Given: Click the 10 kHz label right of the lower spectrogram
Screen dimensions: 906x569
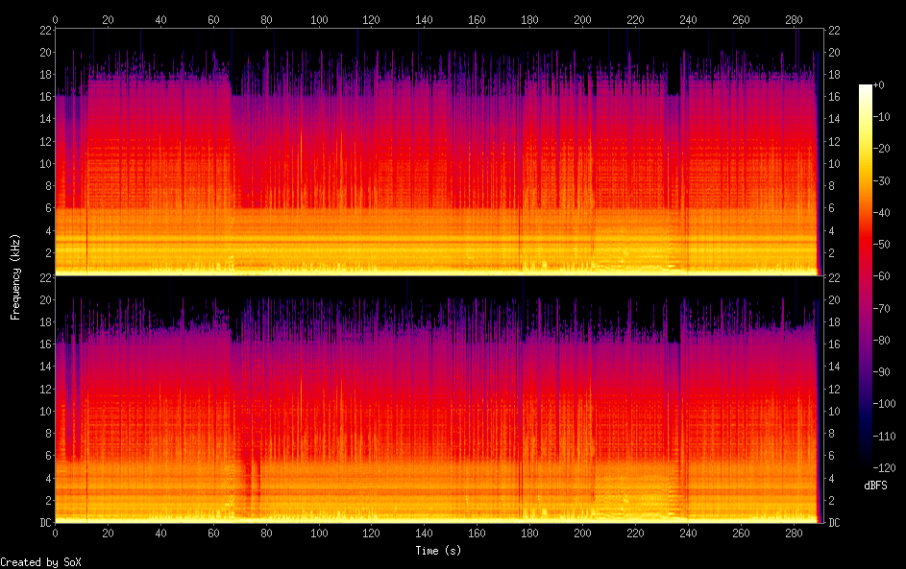Looking at the screenshot, I should (836, 411).
